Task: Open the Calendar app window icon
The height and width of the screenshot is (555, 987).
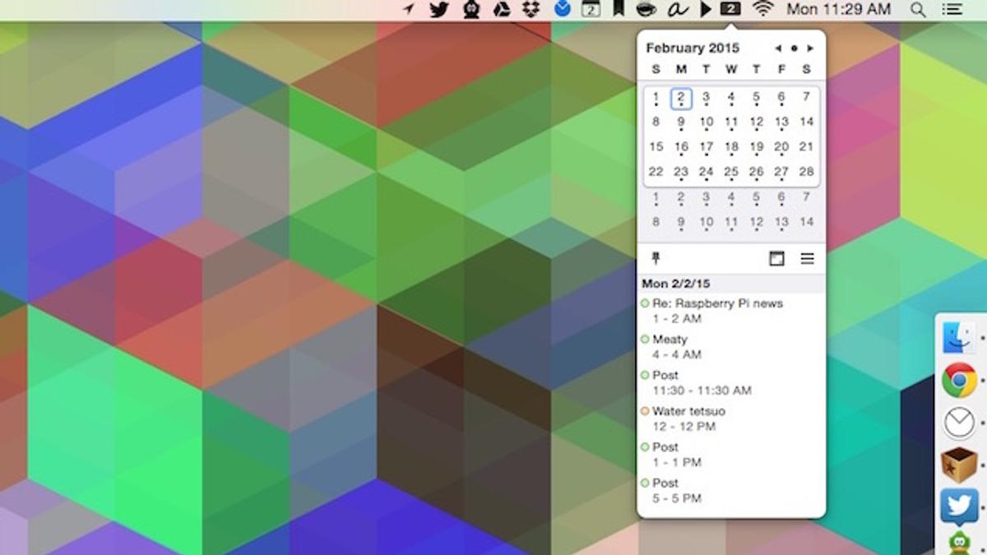Action: pyautogui.click(x=776, y=259)
